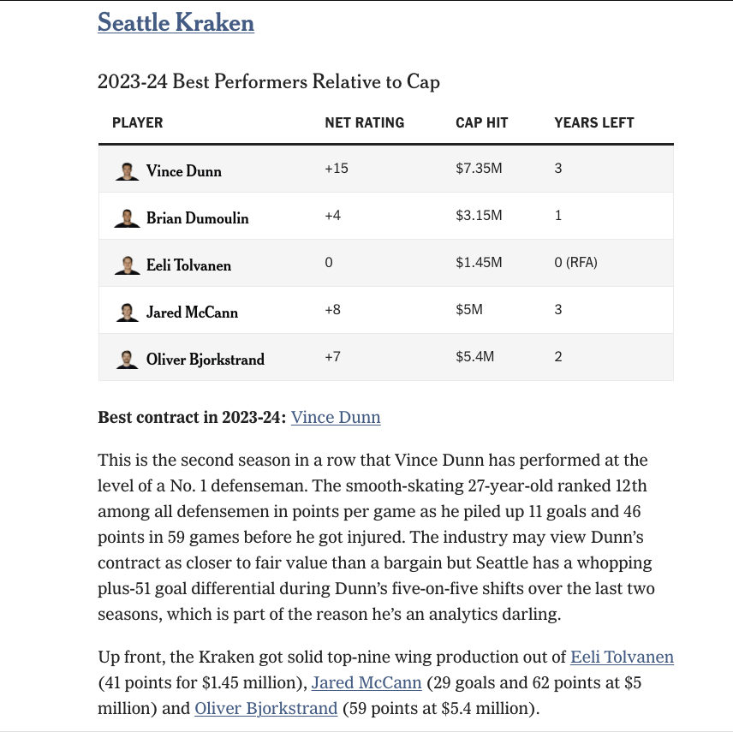Click the 0 (RFA) years left cell
Image resolution: width=733 pixels, height=732 pixels.
click(575, 263)
